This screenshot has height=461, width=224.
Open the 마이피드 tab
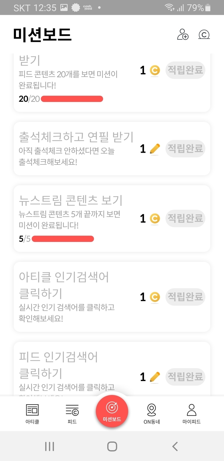(191, 414)
